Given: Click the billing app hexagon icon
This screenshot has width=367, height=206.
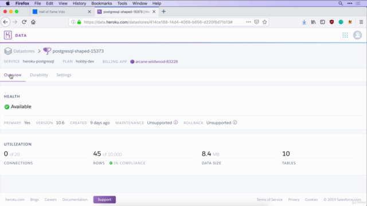Looking at the screenshot, I should tap(132, 62).
